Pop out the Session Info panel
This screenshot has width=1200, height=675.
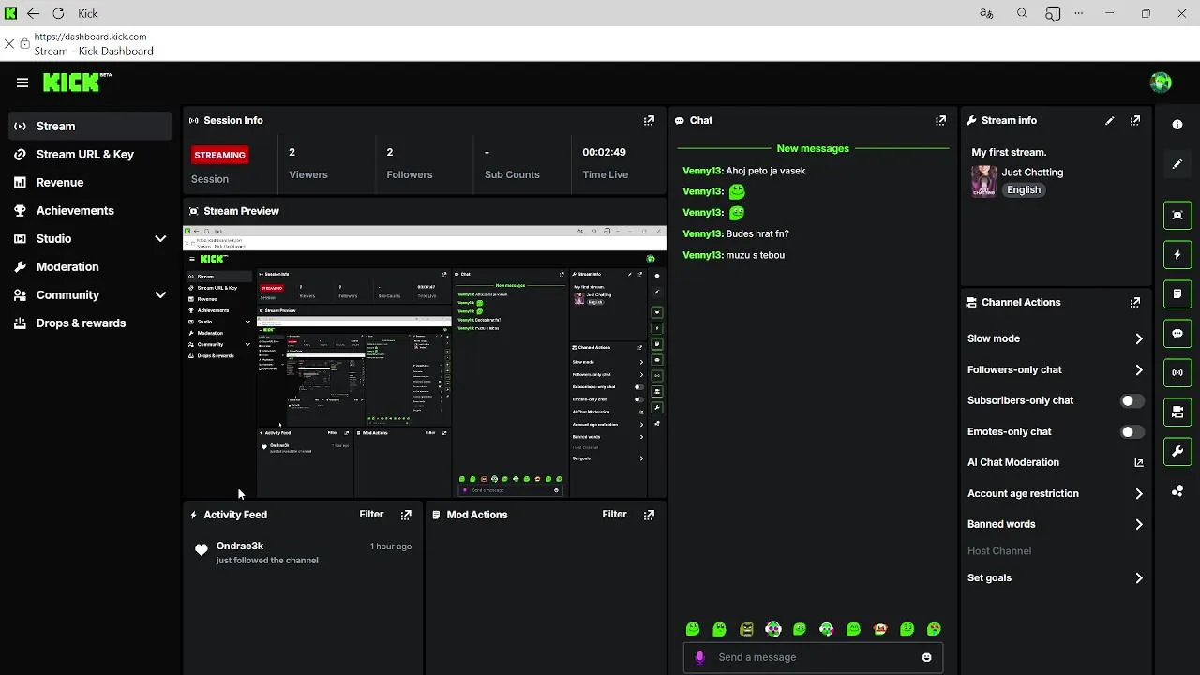click(x=649, y=120)
